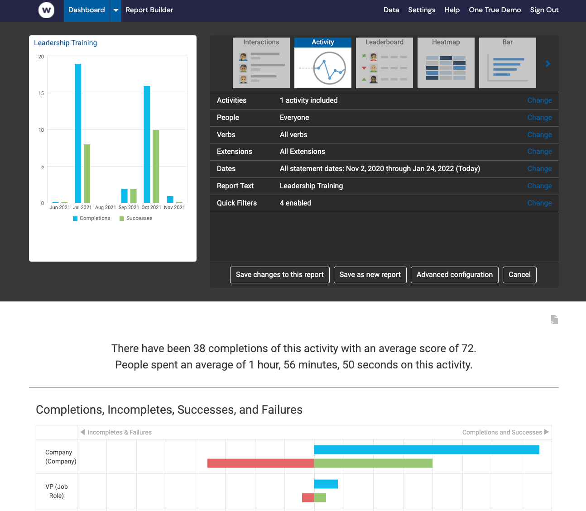Open Advanced configuration
The image size is (586, 511).
pos(454,275)
